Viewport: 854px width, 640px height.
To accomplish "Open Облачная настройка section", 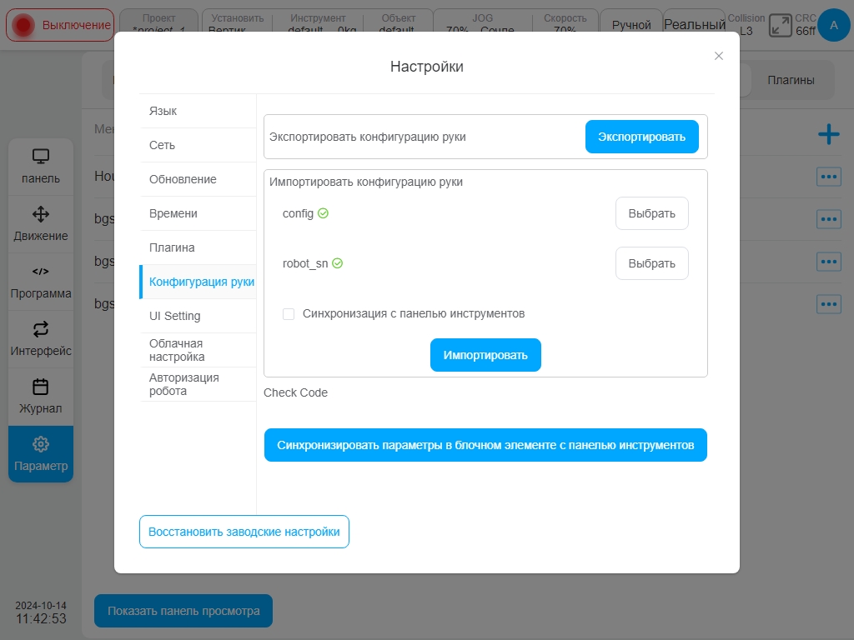I will point(198,350).
